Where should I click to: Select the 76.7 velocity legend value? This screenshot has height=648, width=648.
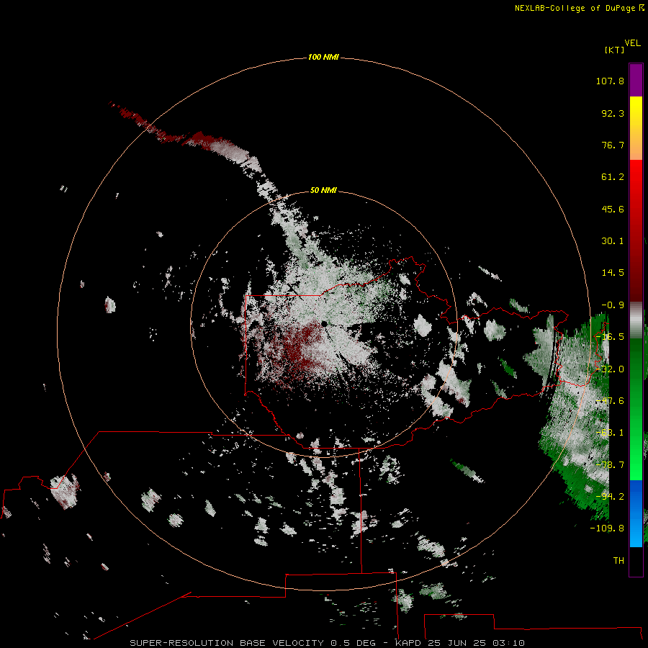point(613,145)
